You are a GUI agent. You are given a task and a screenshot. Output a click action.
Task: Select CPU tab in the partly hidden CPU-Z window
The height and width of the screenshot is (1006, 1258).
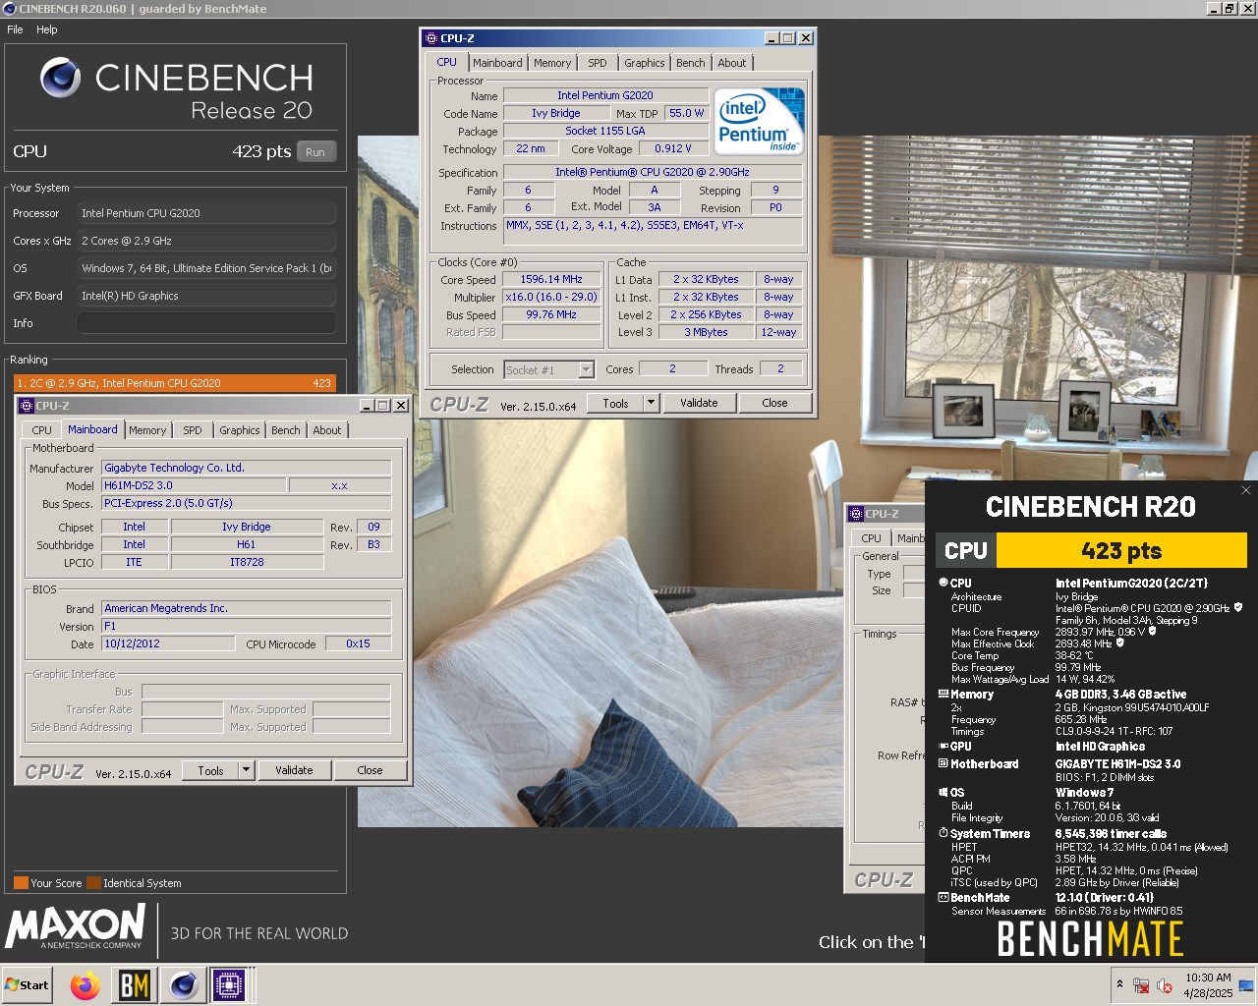[x=871, y=538]
